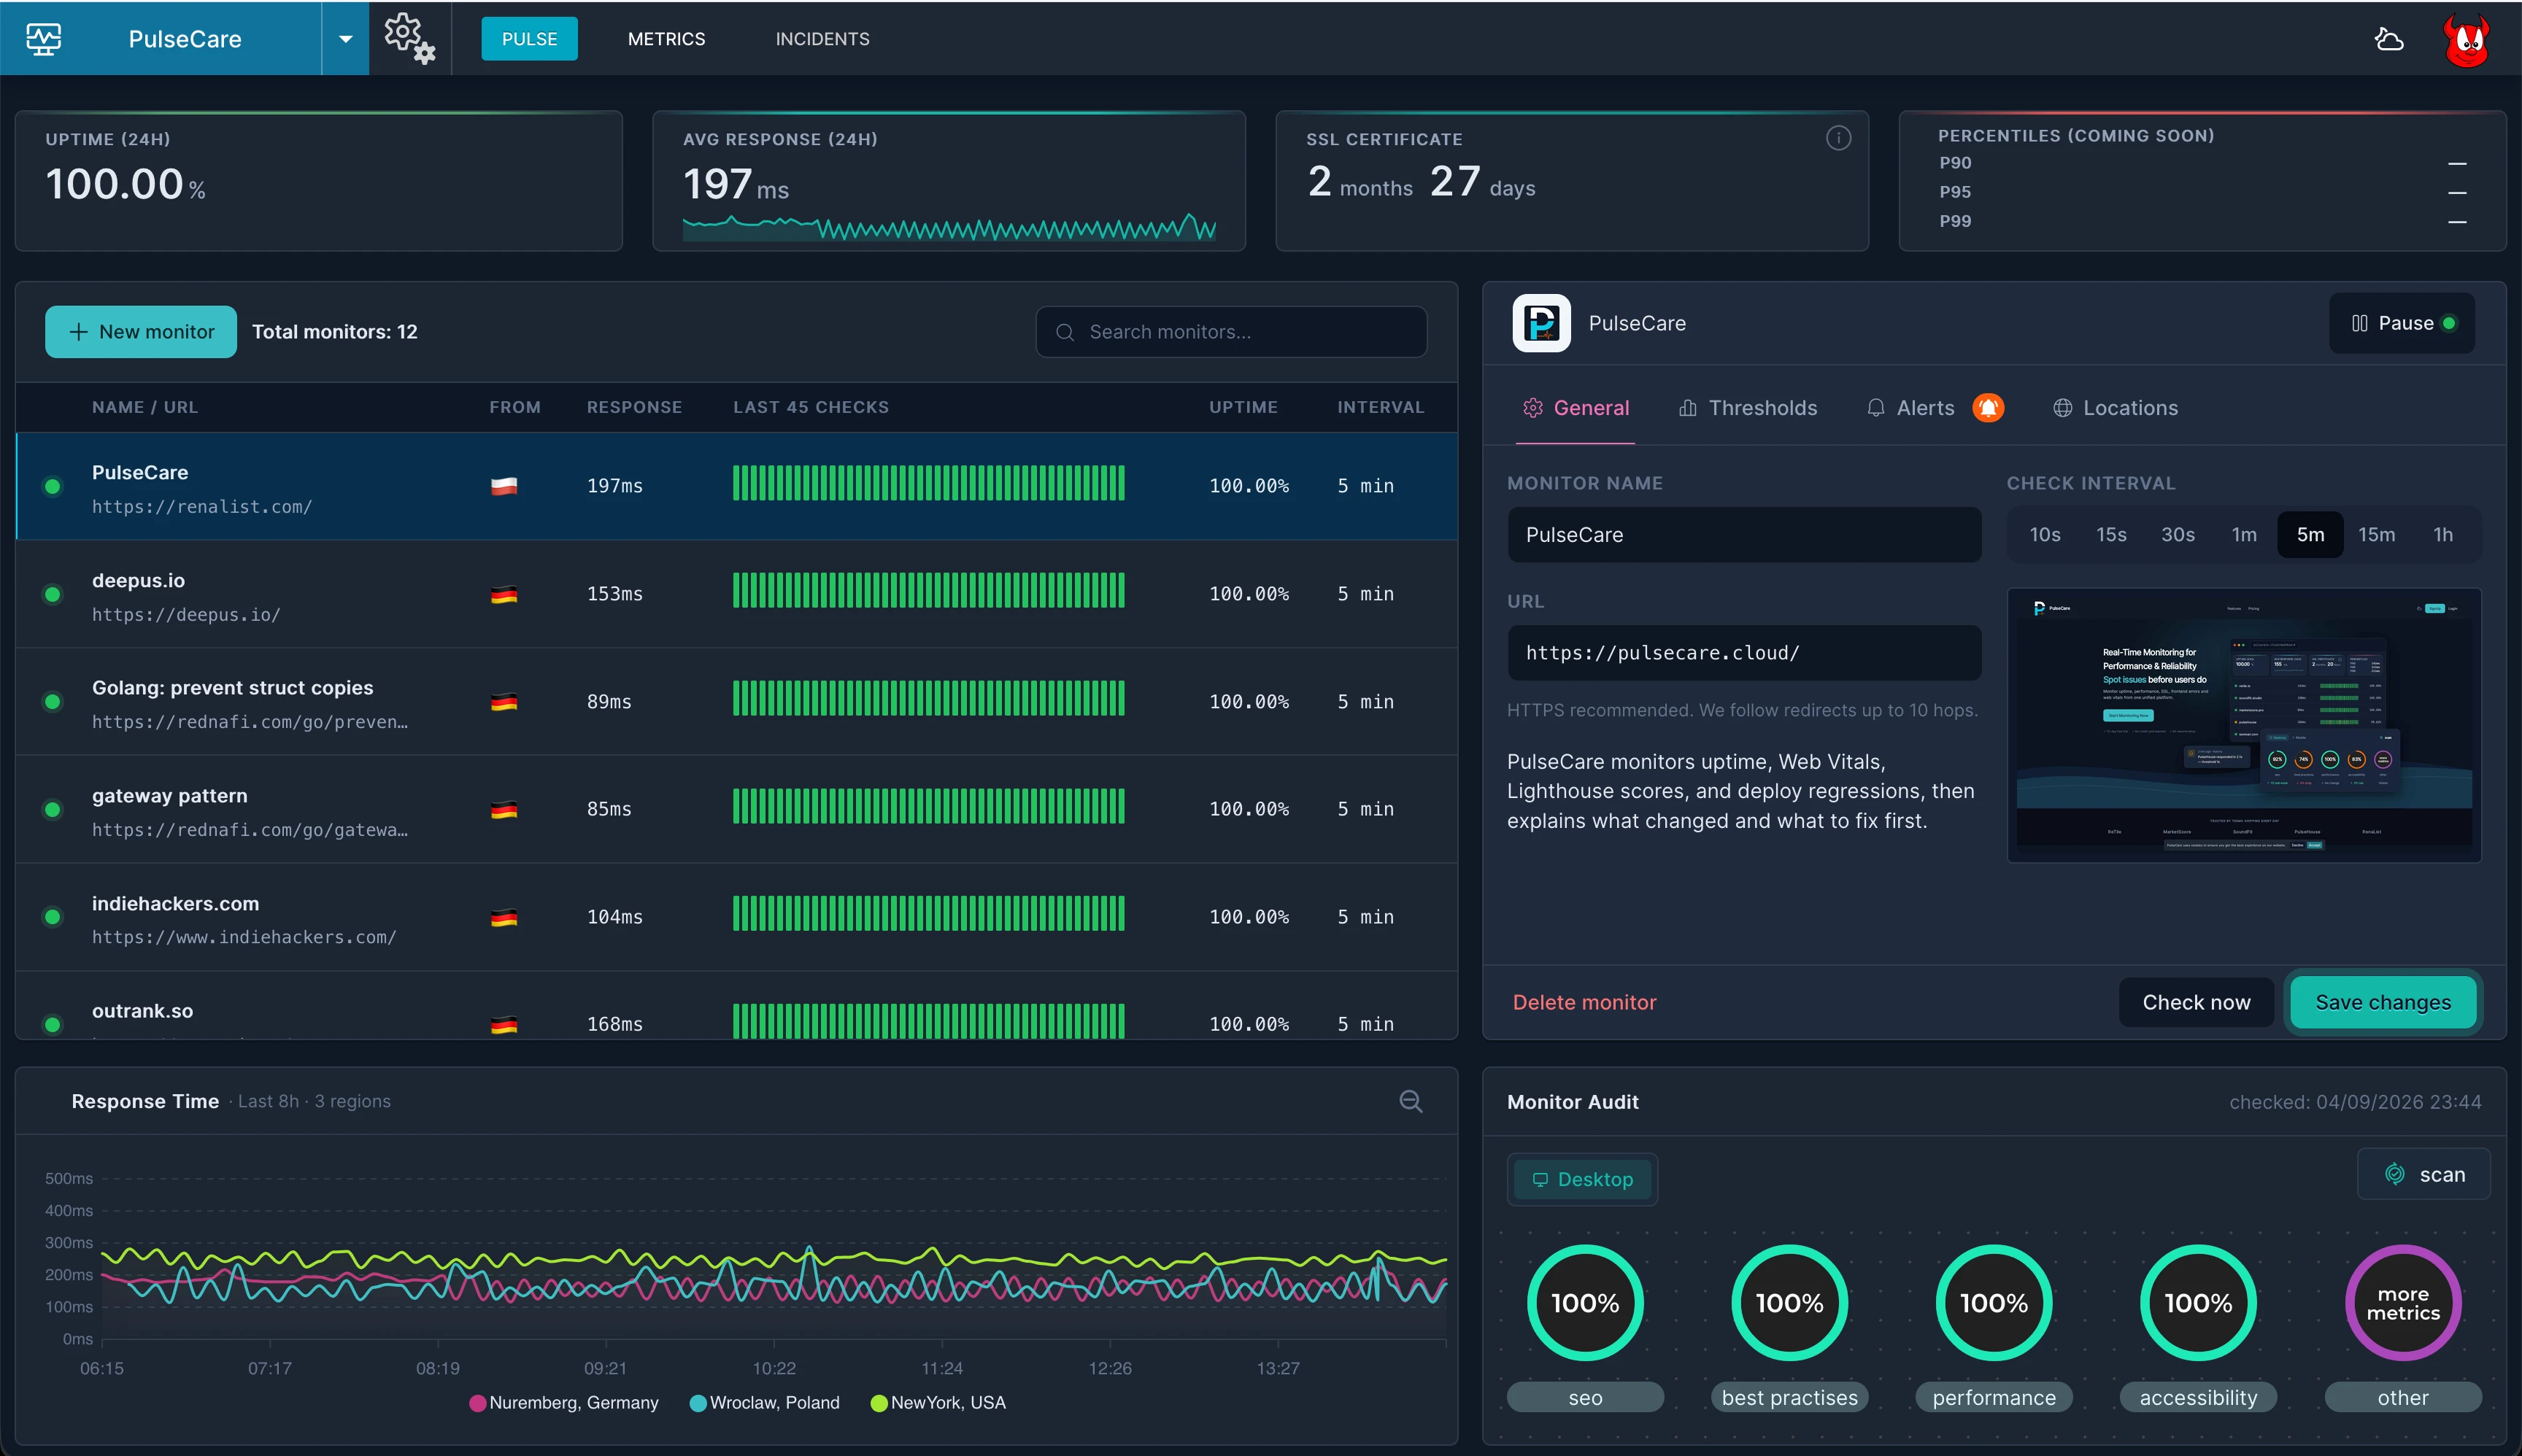Click the PulseCare heartbeat monitor logo

coord(43,39)
